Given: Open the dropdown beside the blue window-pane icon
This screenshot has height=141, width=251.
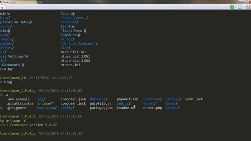Looking at the screenshot, I should pyautogui.click(x=243, y=7).
